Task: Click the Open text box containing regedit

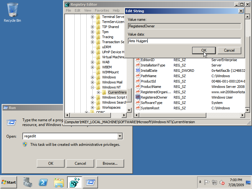Action: (70, 136)
